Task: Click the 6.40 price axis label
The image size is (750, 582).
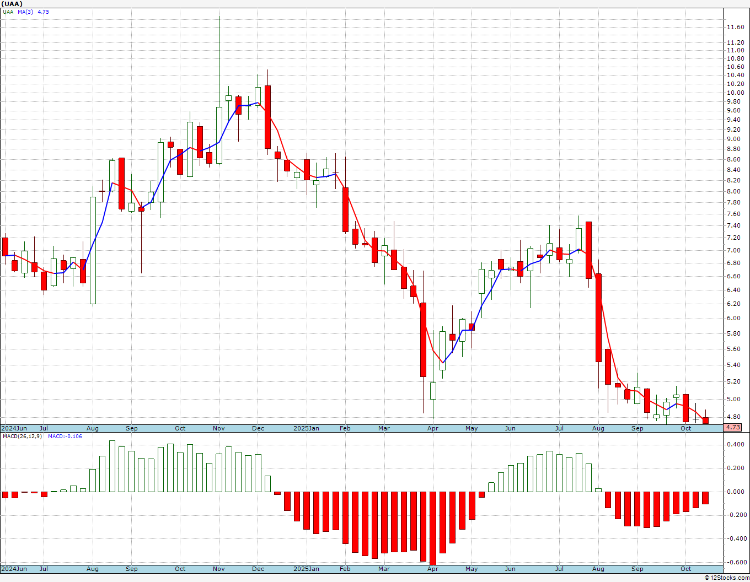Action: [733, 290]
